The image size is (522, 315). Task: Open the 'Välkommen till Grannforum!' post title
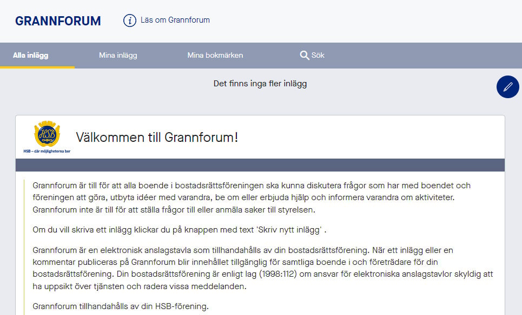tap(157, 137)
